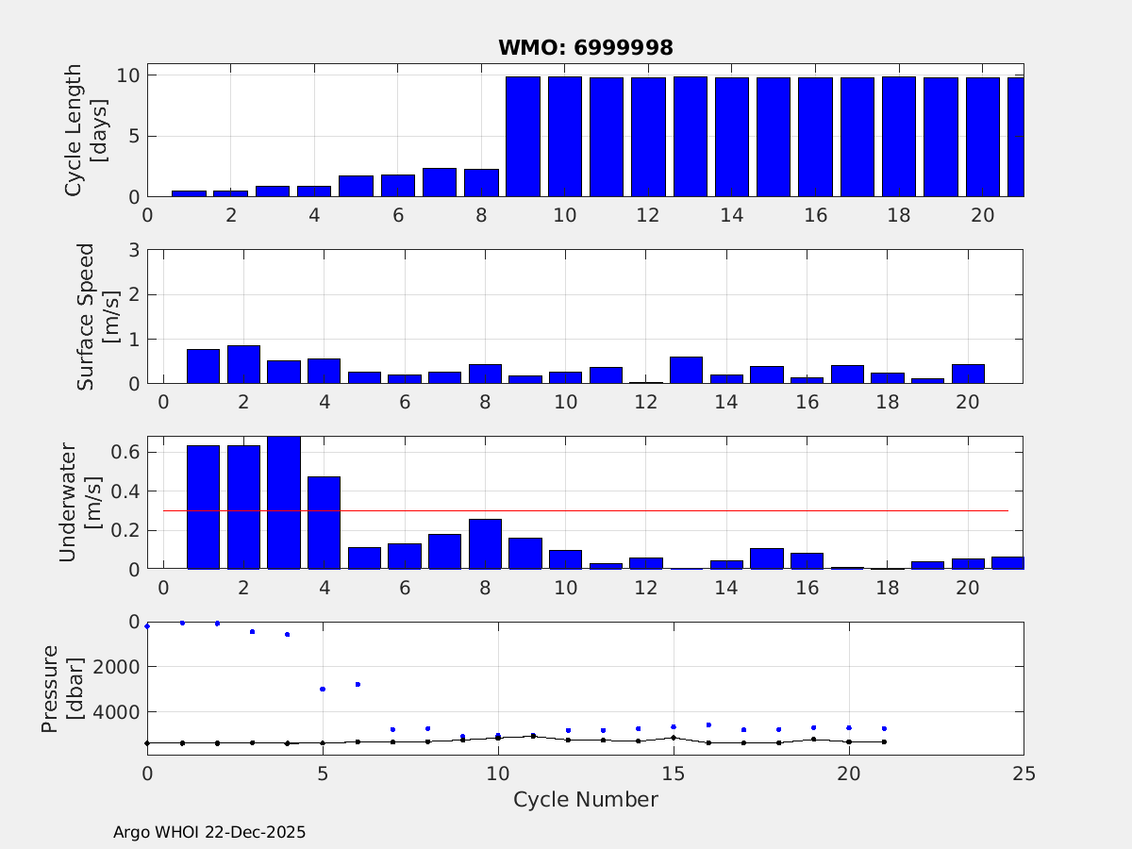Click the Surface Speed [m/s] axis label

[x=96, y=316]
